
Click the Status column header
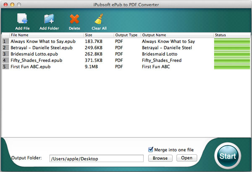pyautogui.click(x=231, y=35)
